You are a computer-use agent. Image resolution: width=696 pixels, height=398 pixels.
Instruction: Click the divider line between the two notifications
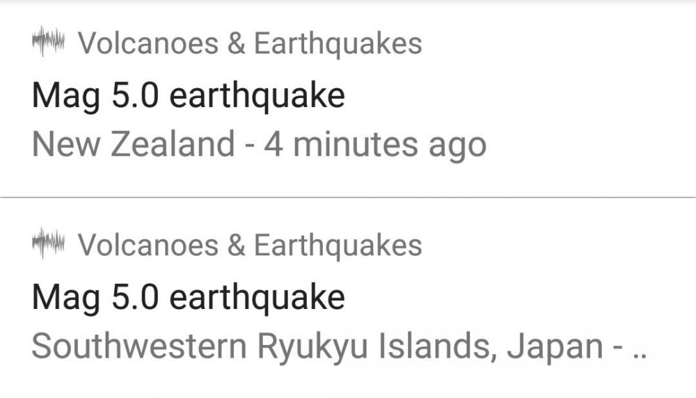348,198
